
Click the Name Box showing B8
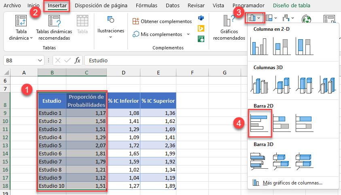20,60
